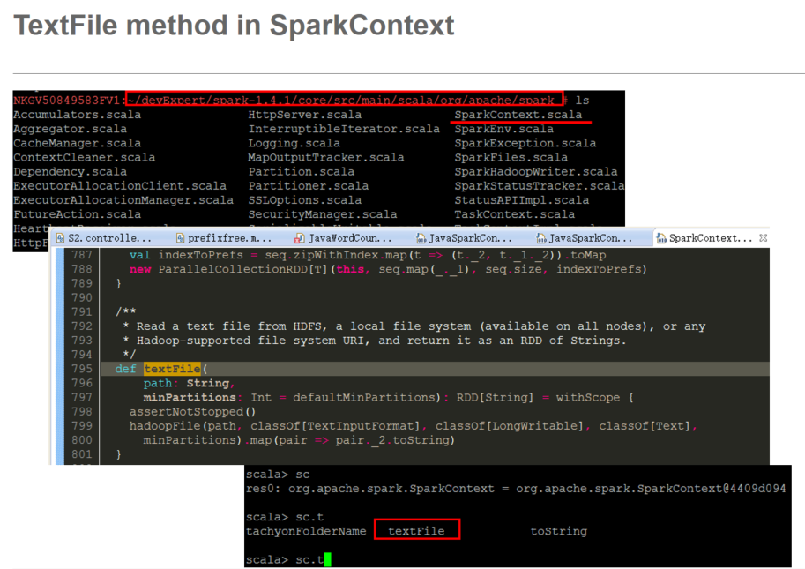
Task: Click SparkException.scala in the listing
Action: tap(525, 143)
